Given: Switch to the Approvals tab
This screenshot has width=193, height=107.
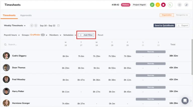Looking at the screenshot, I should tap(26, 15).
